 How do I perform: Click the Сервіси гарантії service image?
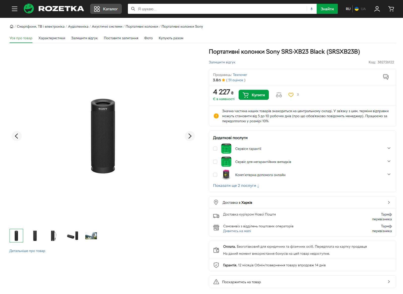[226, 149]
